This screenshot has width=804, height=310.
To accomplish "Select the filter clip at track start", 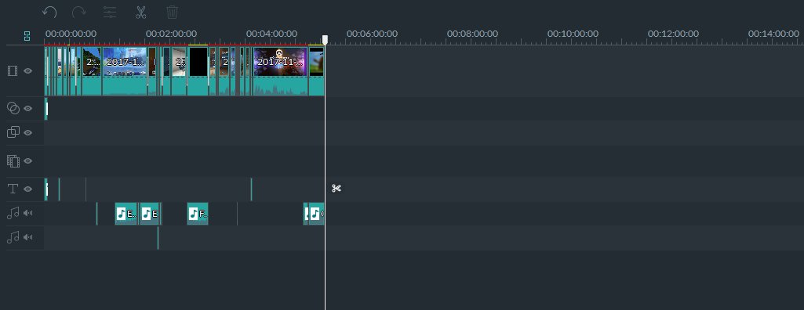I will [46, 109].
